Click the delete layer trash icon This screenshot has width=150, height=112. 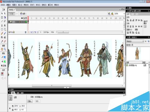click(25, 32)
